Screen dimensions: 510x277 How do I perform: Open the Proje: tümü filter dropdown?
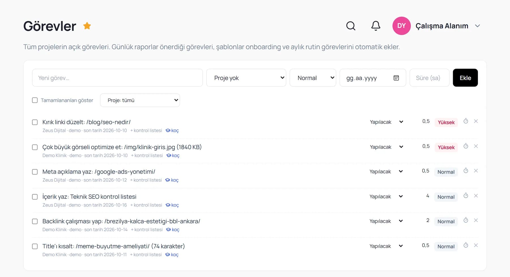[140, 100]
